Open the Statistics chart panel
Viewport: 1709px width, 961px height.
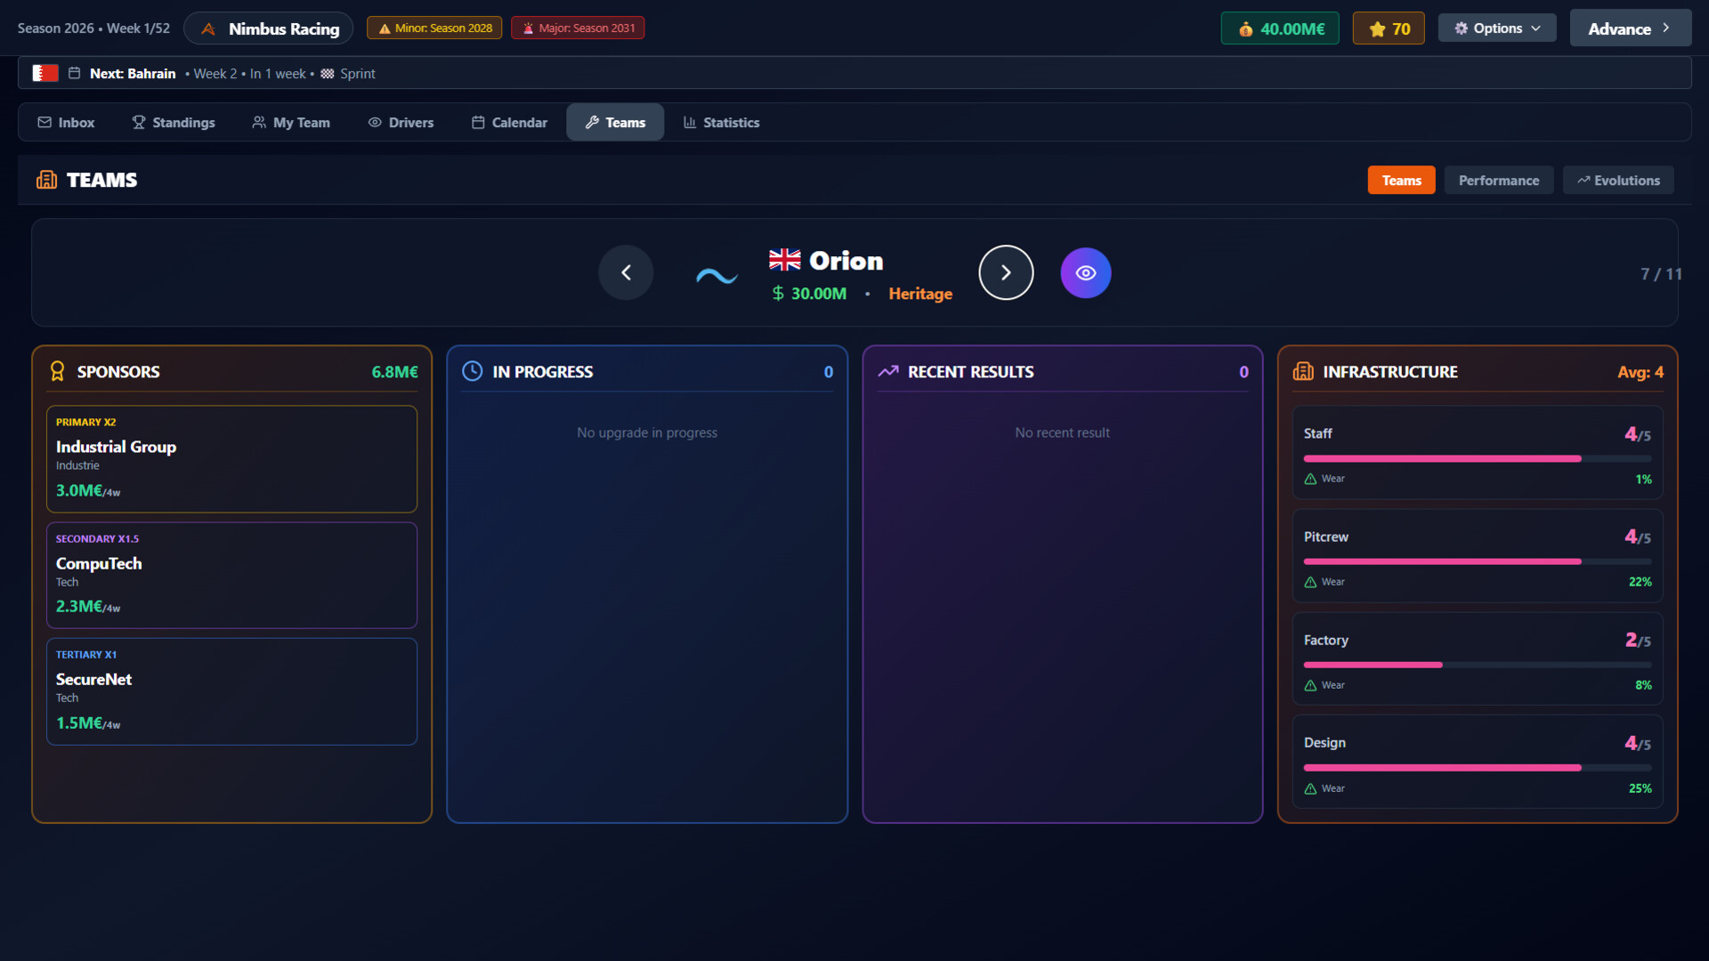[721, 122]
